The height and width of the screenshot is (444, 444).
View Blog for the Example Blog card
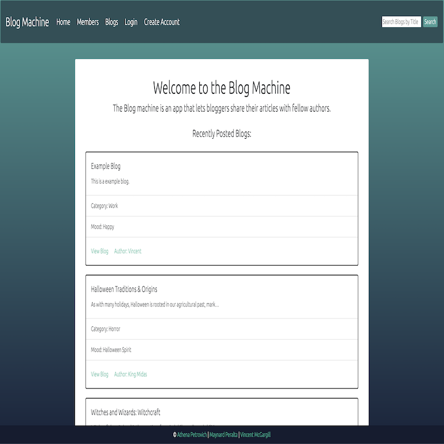point(100,251)
